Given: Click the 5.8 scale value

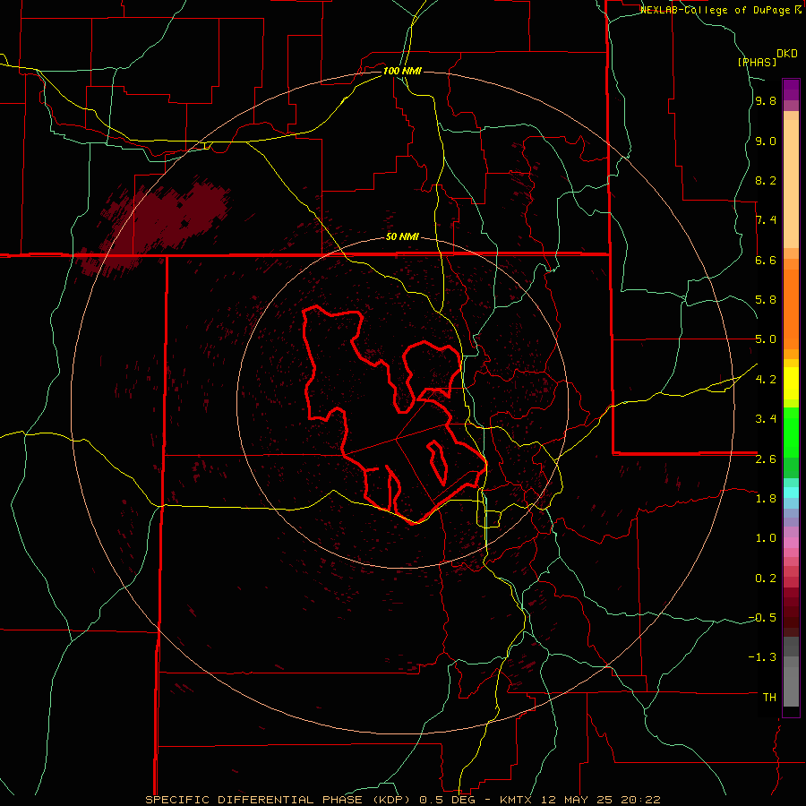Looking at the screenshot, I should tap(766, 300).
